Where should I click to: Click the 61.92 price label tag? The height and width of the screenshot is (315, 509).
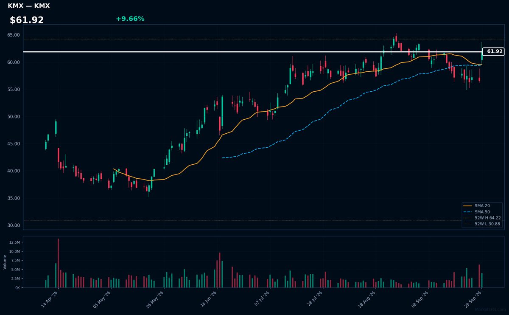(x=493, y=51)
